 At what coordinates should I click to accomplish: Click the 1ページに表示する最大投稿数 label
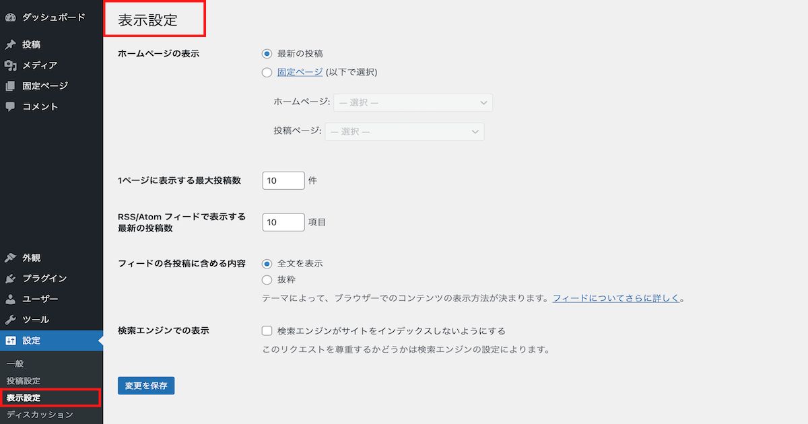179,180
